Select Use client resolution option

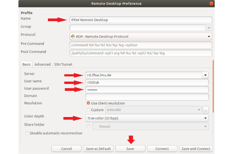89,103
